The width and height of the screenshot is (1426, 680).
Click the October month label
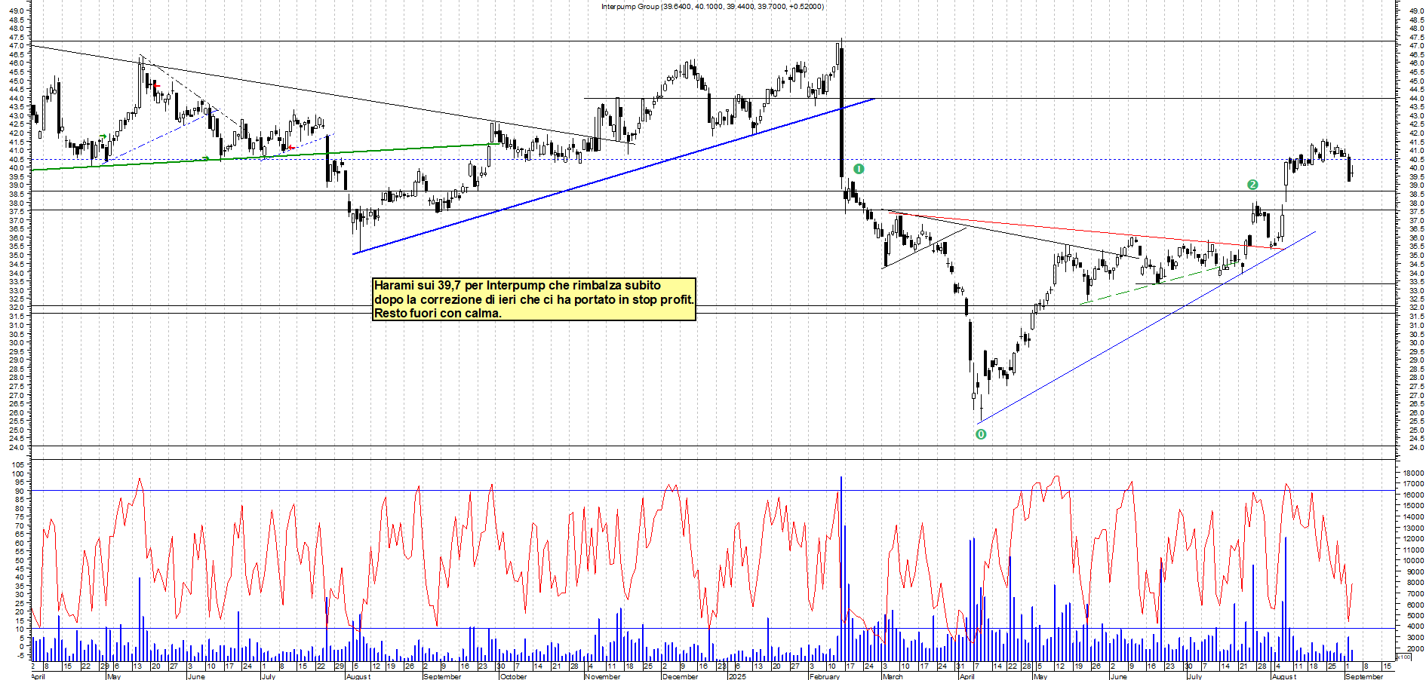click(x=513, y=676)
